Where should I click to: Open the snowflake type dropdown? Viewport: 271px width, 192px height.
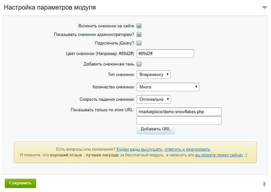pos(154,75)
